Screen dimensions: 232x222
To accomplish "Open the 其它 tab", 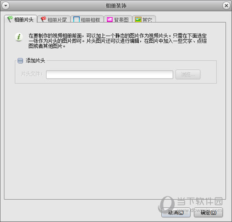I will (144, 19).
